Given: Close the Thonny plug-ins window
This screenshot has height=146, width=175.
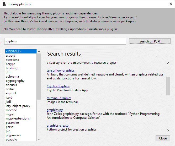Looking at the screenshot, I should [x=171, y=4].
